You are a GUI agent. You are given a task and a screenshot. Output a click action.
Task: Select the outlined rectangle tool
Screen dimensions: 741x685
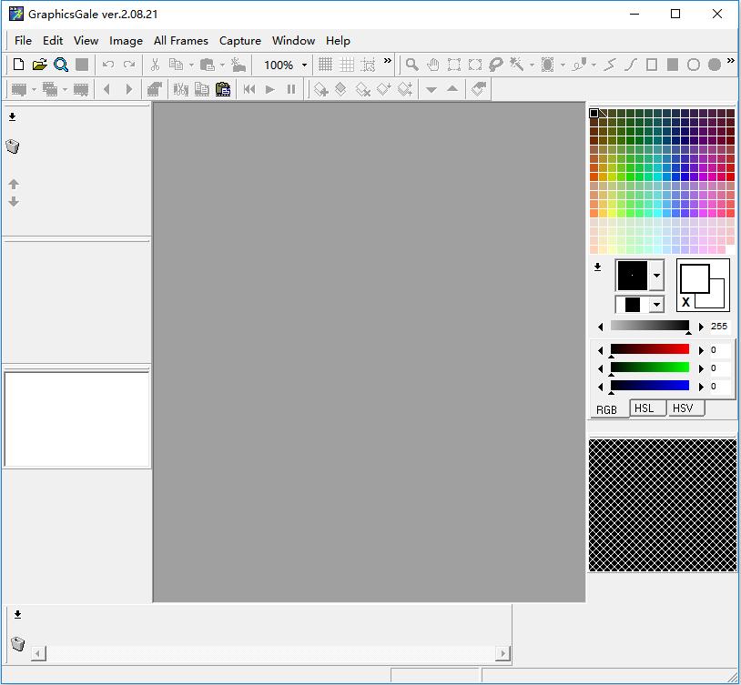click(x=652, y=65)
